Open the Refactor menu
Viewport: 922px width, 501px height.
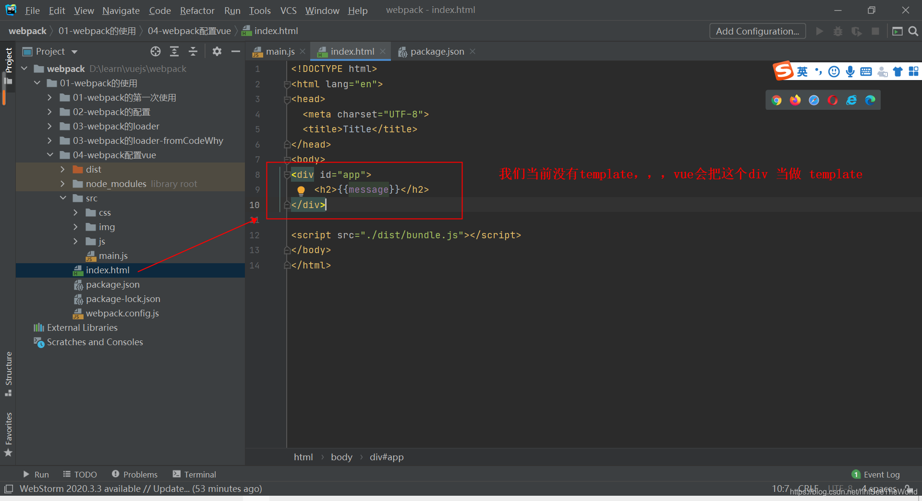click(x=197, y=10)
